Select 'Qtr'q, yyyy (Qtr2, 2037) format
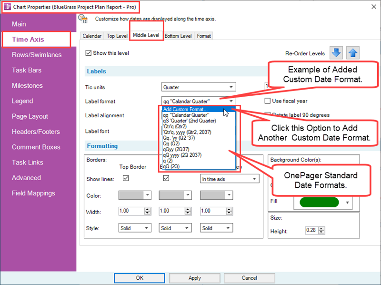 pos(199,132)
